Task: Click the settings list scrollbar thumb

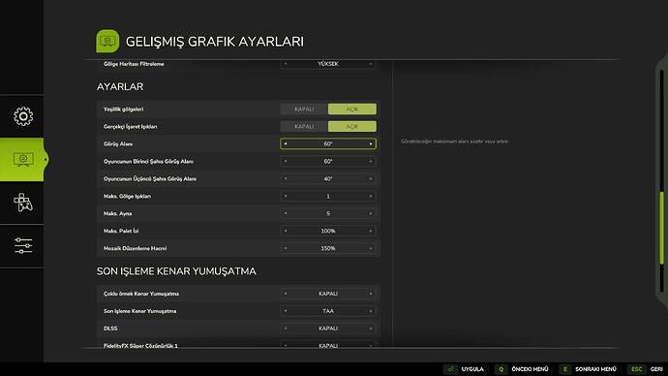Action: [x=661, y=228]
